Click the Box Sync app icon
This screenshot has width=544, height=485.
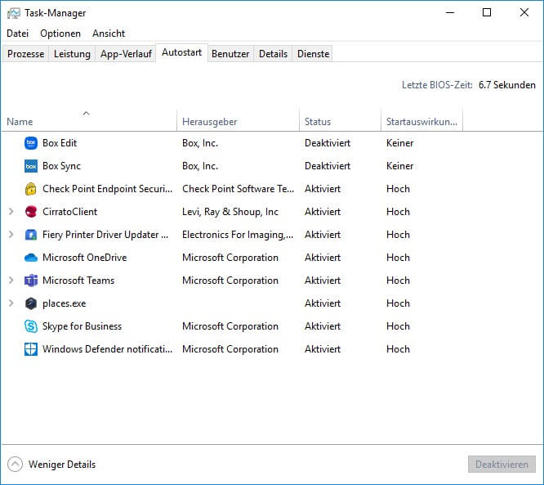pos(31,166)
